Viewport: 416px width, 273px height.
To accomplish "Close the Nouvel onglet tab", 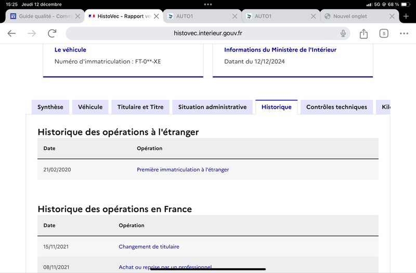I will point(392,16).
